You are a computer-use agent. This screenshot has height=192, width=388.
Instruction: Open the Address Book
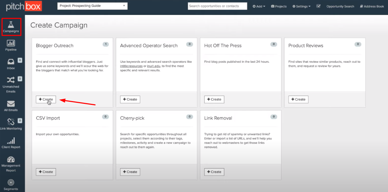coord(372,6)
